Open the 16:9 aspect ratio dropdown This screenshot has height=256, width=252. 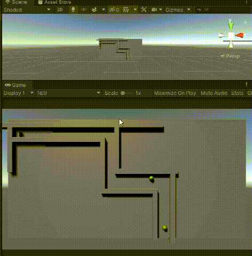pyautogui.click(x=68, y=93)
